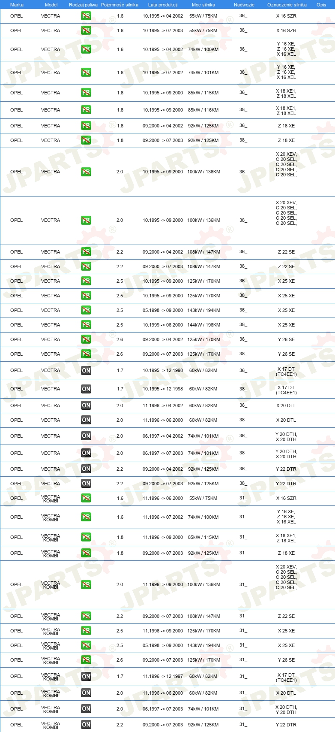The image size is (335, 732).
Task: Click the Rodzaj paliwa column header
Action: [83, 5]
